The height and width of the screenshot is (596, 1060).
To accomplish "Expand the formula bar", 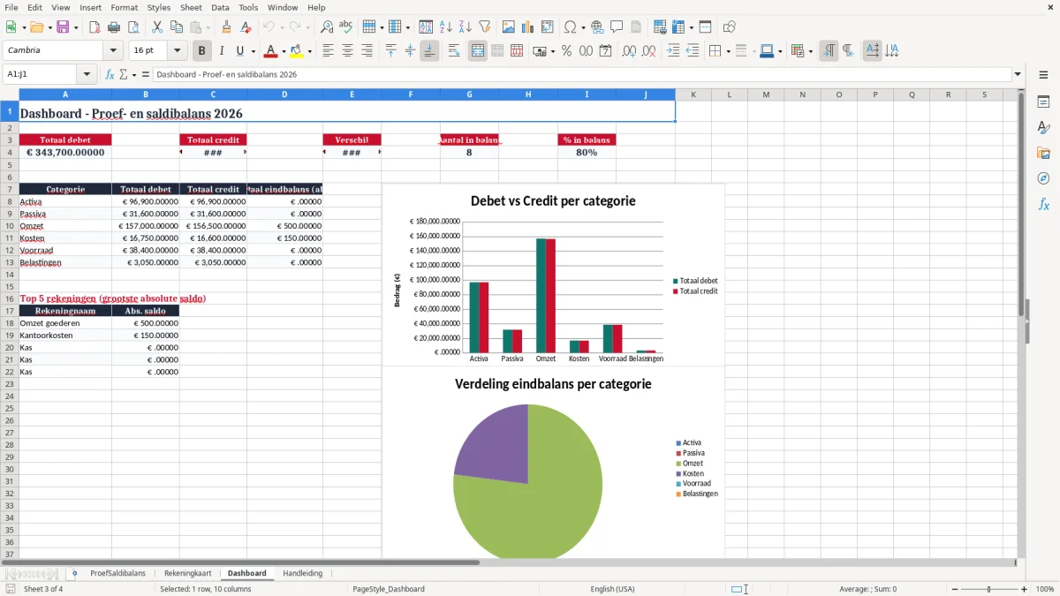I will [x=1018, y=74].
